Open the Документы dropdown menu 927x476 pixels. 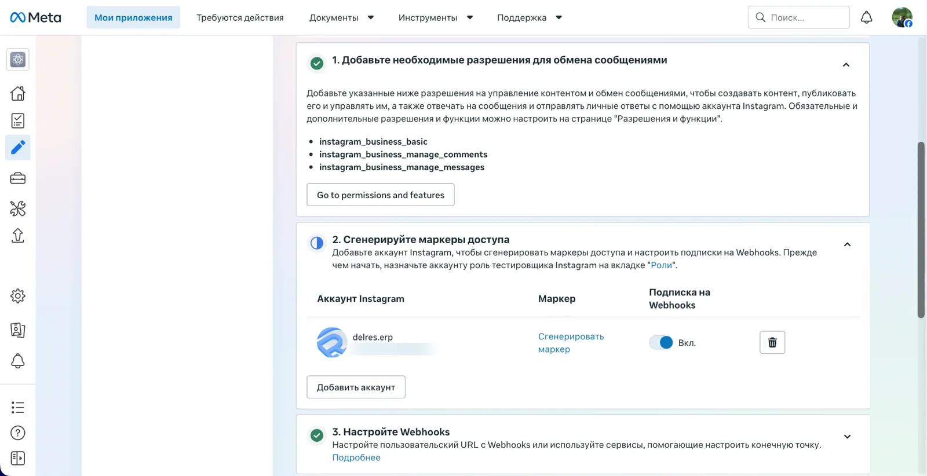[x=341, y=17]
